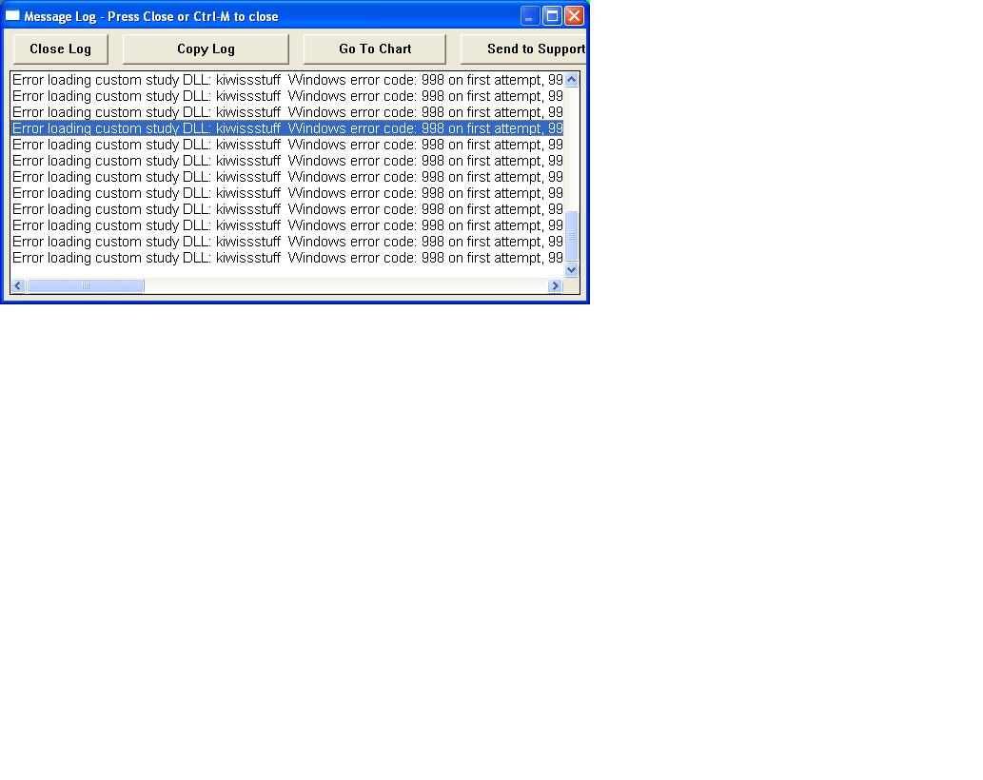Image resolution: width=983 pixels, height=780 pixels.
Task: Click the horizontal scrollbar left arrow
Action: 18,285
